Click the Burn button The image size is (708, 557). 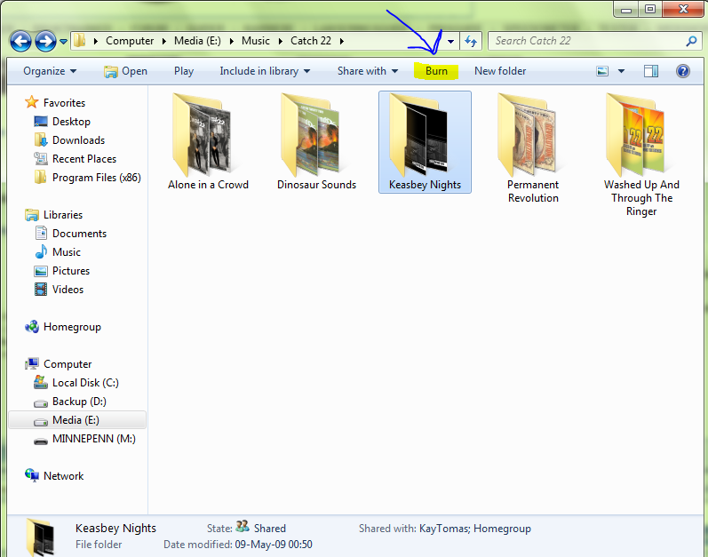click(436, 71)
